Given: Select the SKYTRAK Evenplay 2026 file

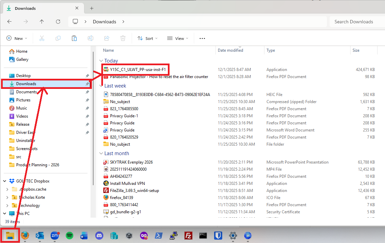Looking at the screenshot, I should coord(131,162).
